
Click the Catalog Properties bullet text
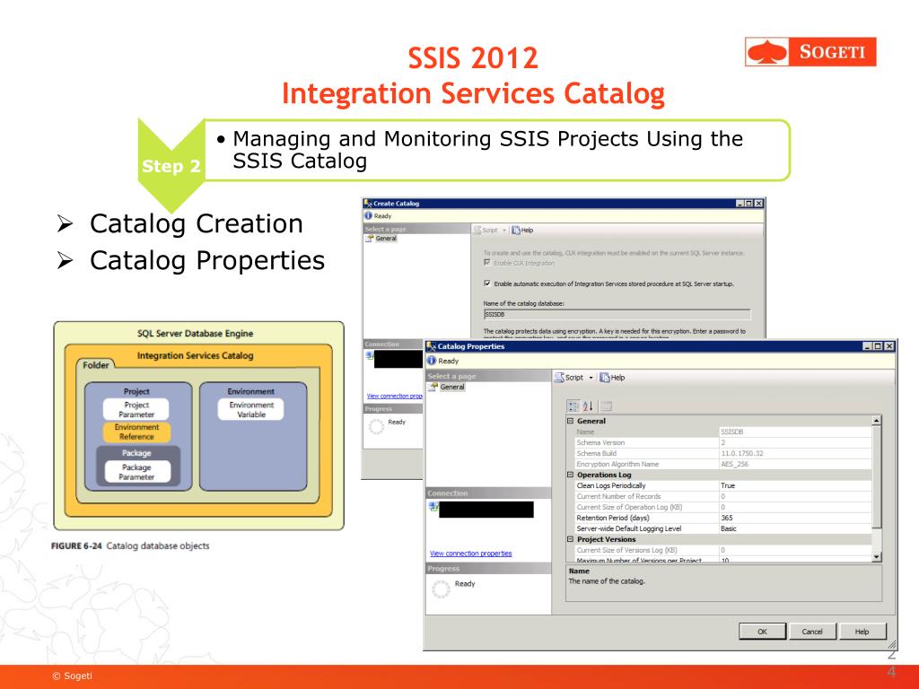207,261
